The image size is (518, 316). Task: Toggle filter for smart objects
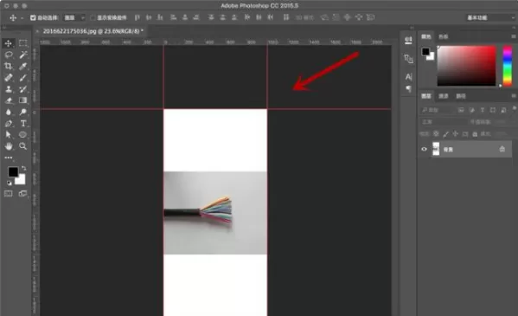coord(503,110)
